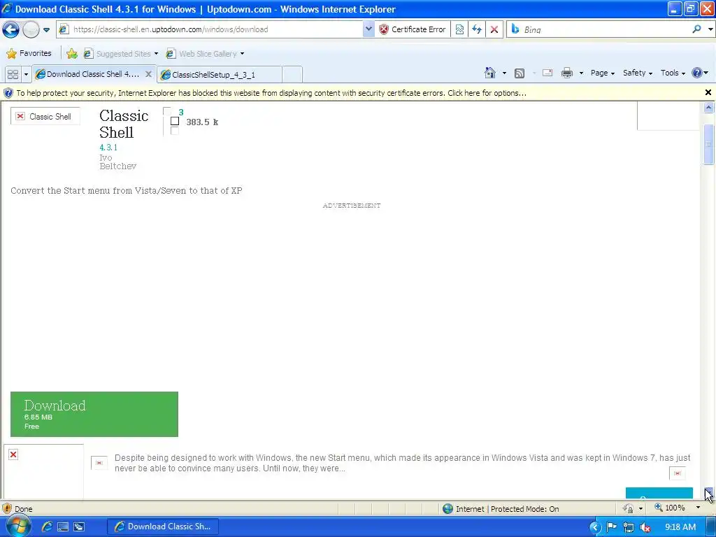The image size is (716, 537).
Task: Open the Page menu
Action: pos(602,73)
